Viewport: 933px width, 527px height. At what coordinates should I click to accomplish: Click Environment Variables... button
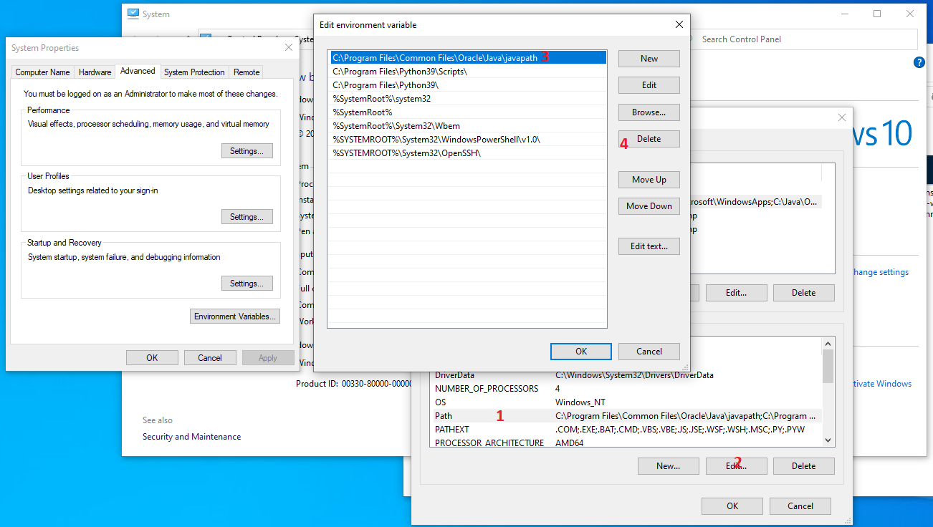pos(236,316)
